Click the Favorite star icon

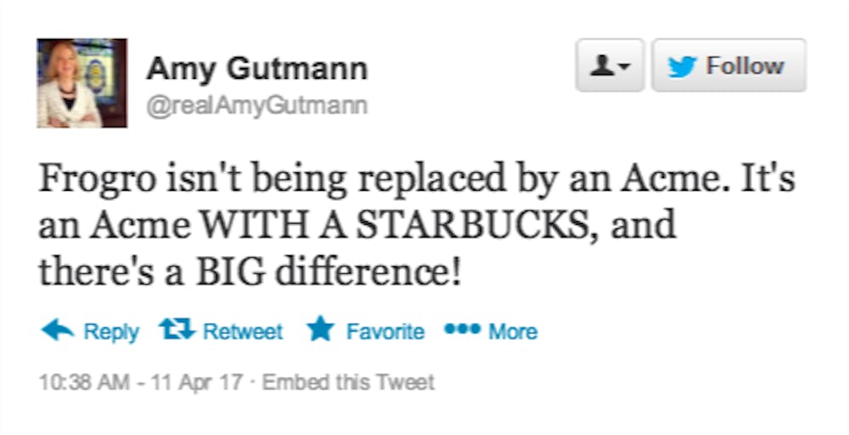(x=320, y=330)
